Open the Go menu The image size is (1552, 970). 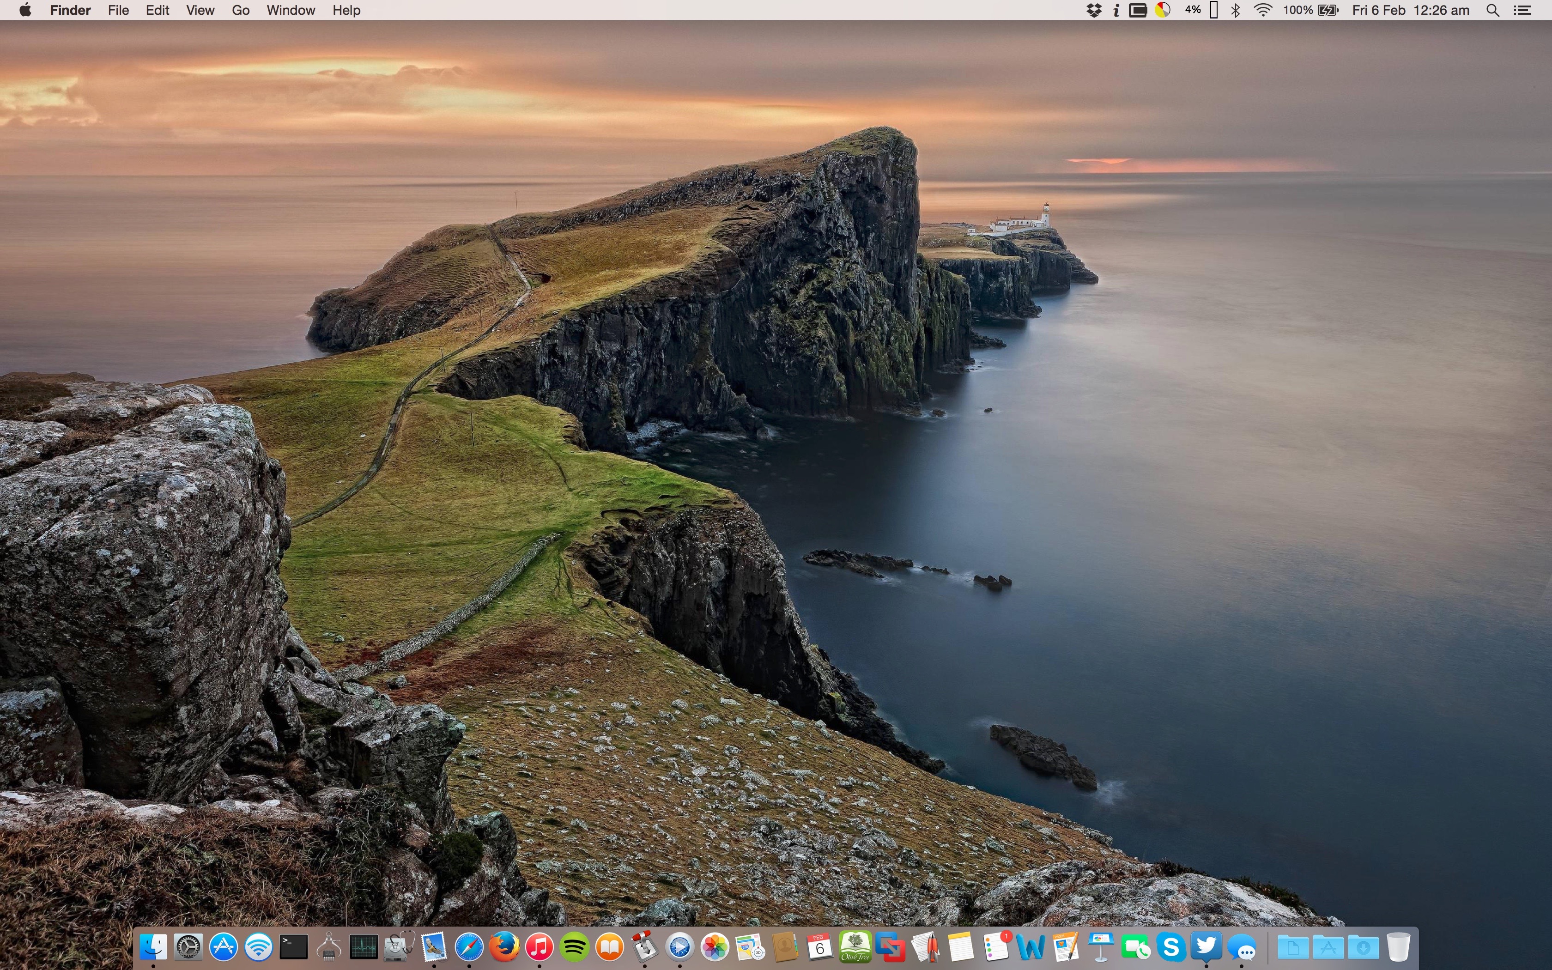(x=241, y=10)
